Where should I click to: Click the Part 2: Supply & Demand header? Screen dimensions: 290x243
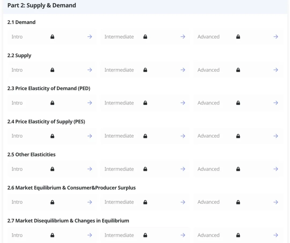point(42,5)
